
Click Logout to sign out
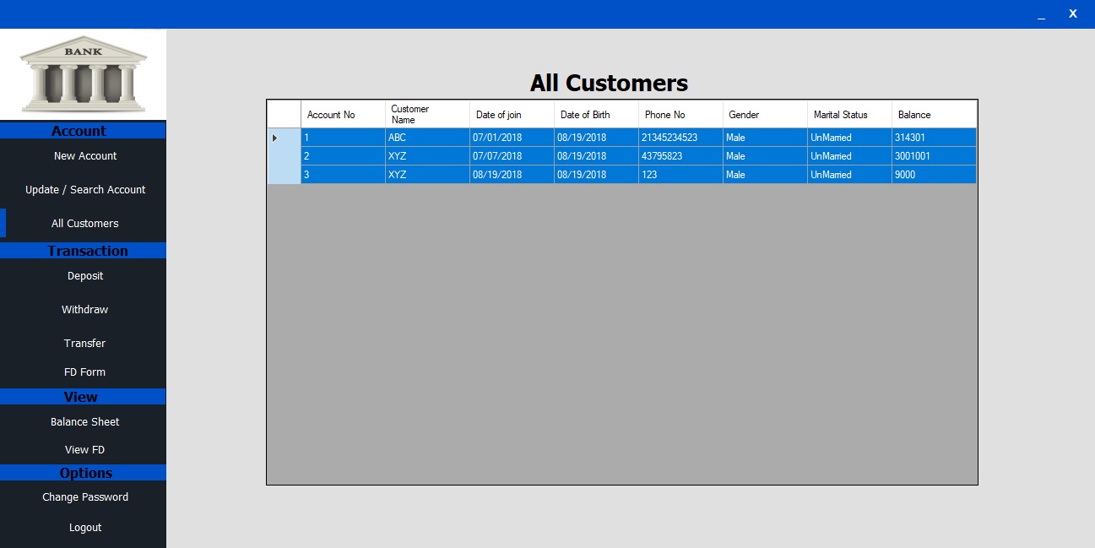pos(84,527)
